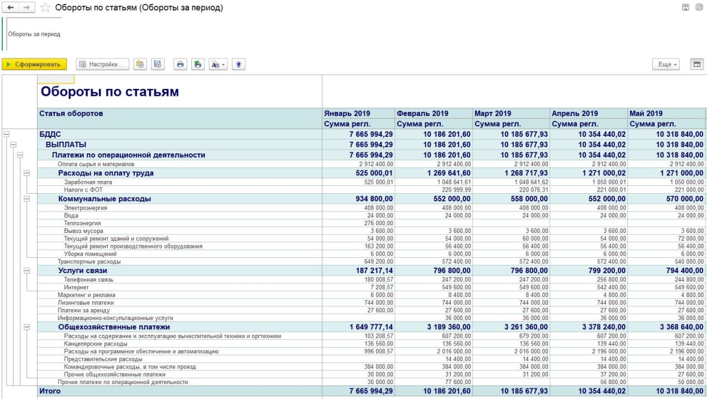Click the green print-with-preview toolbar icon

coord(197,65)
